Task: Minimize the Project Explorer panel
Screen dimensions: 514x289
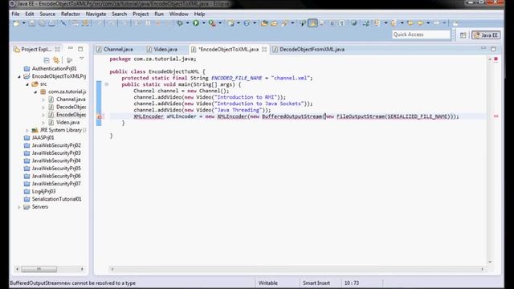Action: pyautogui.click(x=70, y=48)
